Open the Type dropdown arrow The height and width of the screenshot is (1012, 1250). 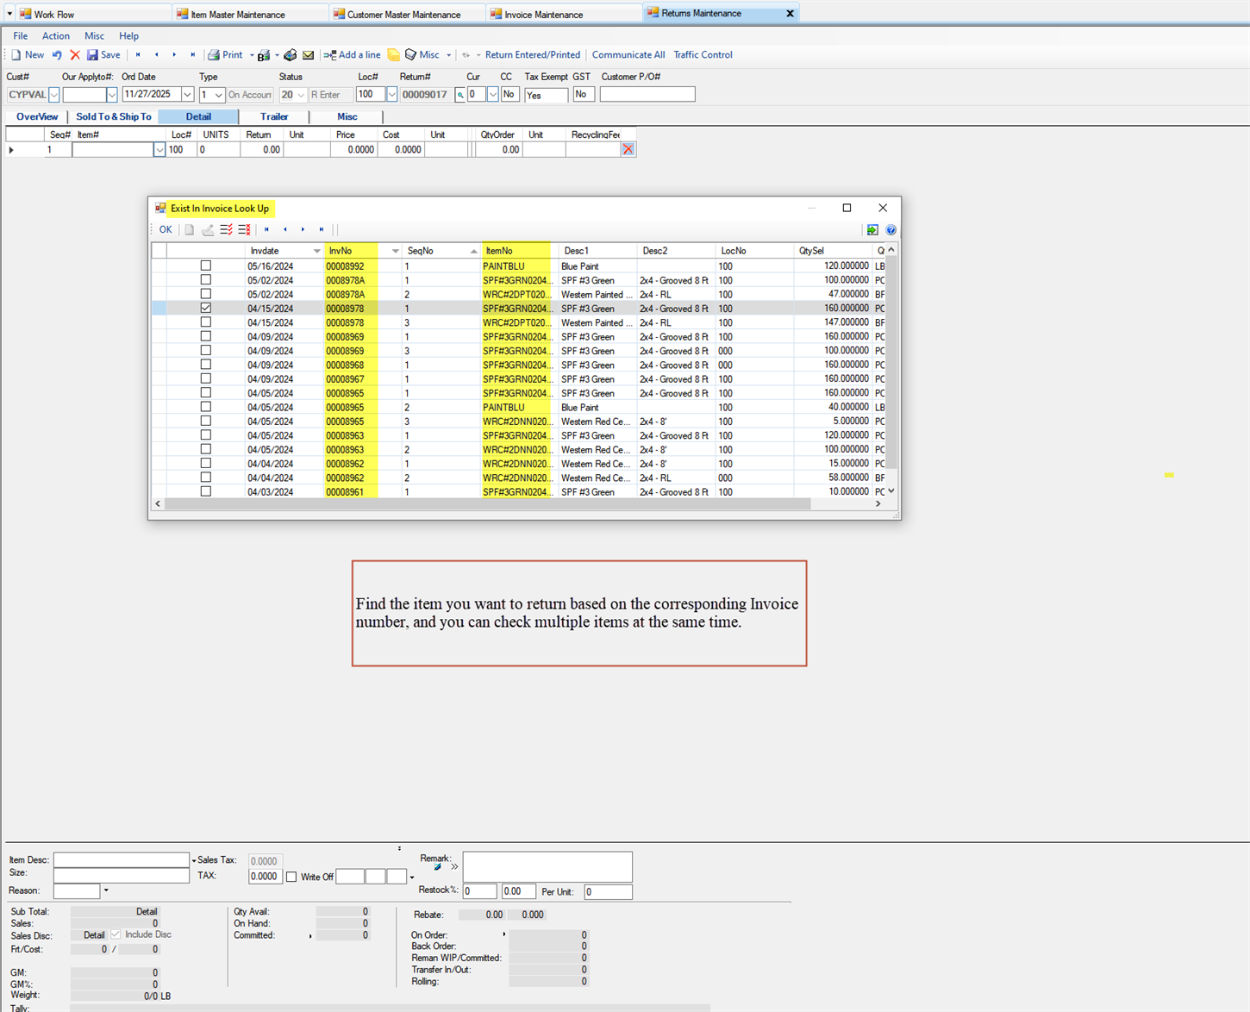[x=219, y=95]
